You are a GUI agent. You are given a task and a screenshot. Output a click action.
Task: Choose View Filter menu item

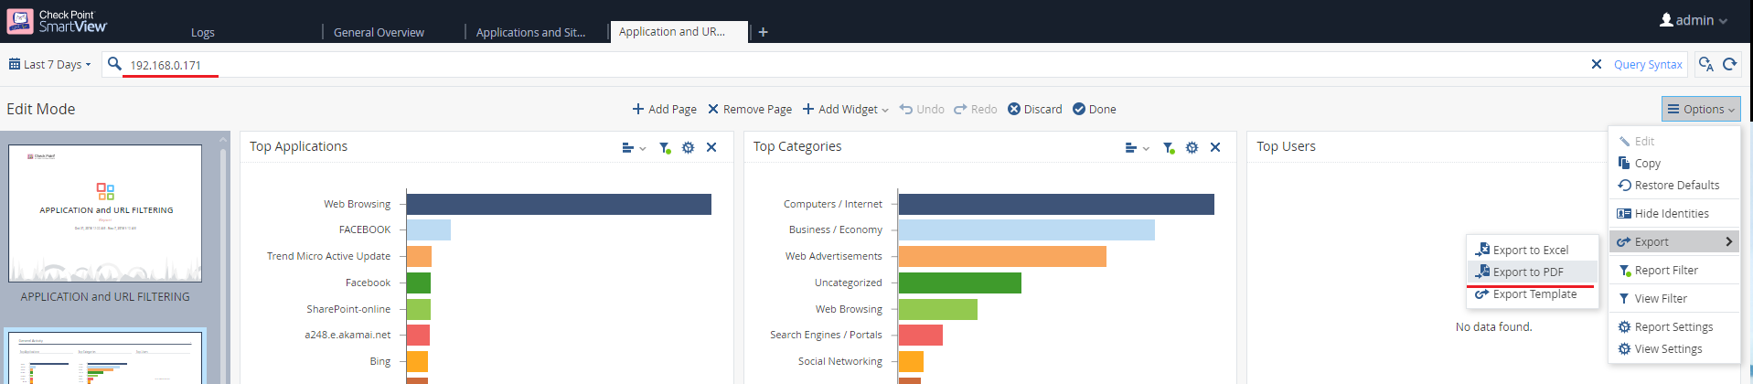tap(1674, 298)
